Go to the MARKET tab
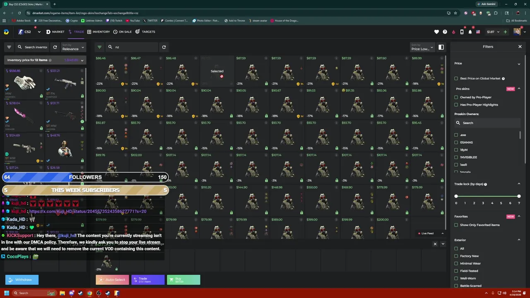The width and height of the screenshot is (530, 298). tap(55, 32)
